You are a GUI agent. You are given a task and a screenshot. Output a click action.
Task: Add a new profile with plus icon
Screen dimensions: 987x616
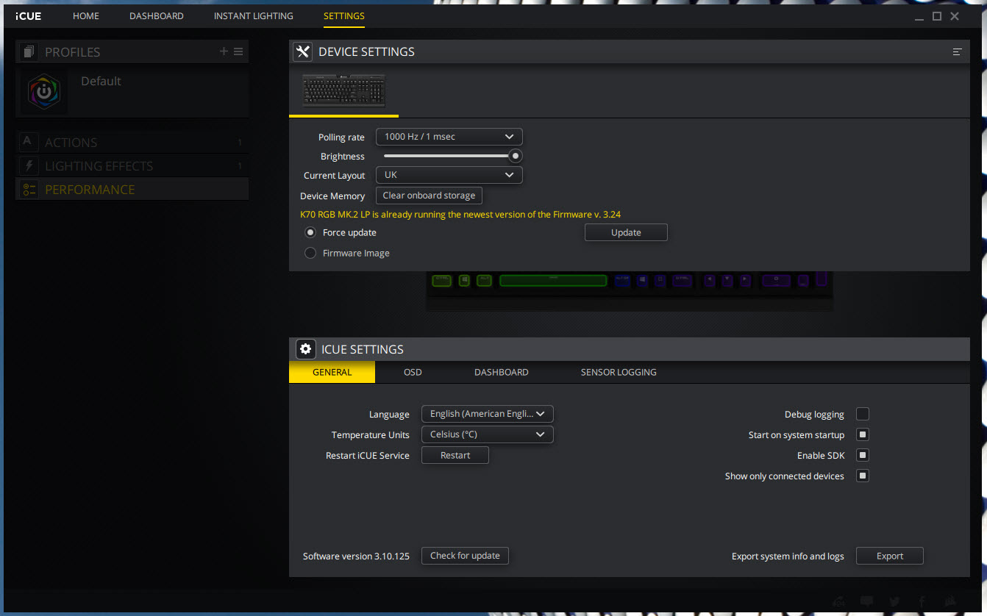coord(224,51)
